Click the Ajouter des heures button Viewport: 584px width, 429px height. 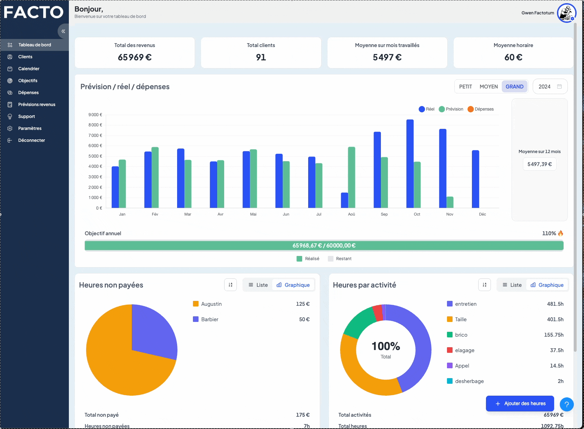(520, 404)
